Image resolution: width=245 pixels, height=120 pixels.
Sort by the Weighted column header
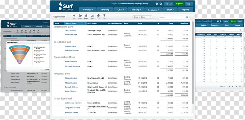tap(184, 23)
